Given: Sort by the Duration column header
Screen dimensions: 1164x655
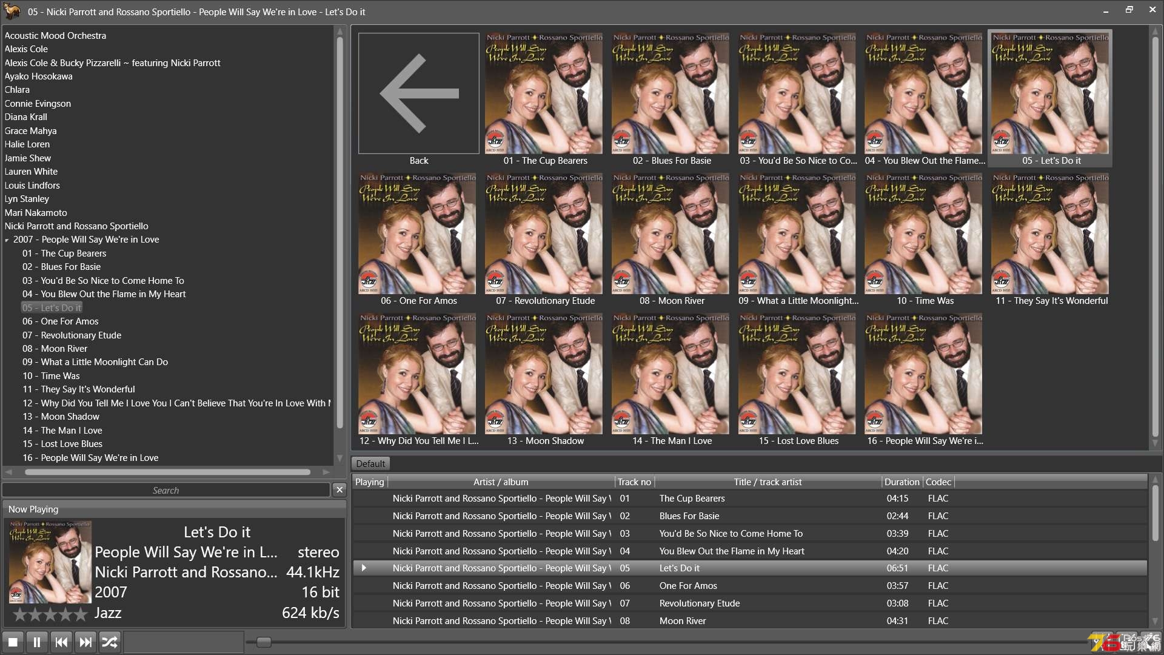Looking at the screenshot, I should coord(902,482).
